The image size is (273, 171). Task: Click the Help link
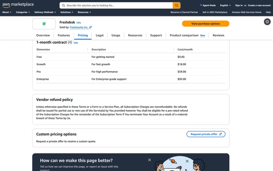[268, 12]
